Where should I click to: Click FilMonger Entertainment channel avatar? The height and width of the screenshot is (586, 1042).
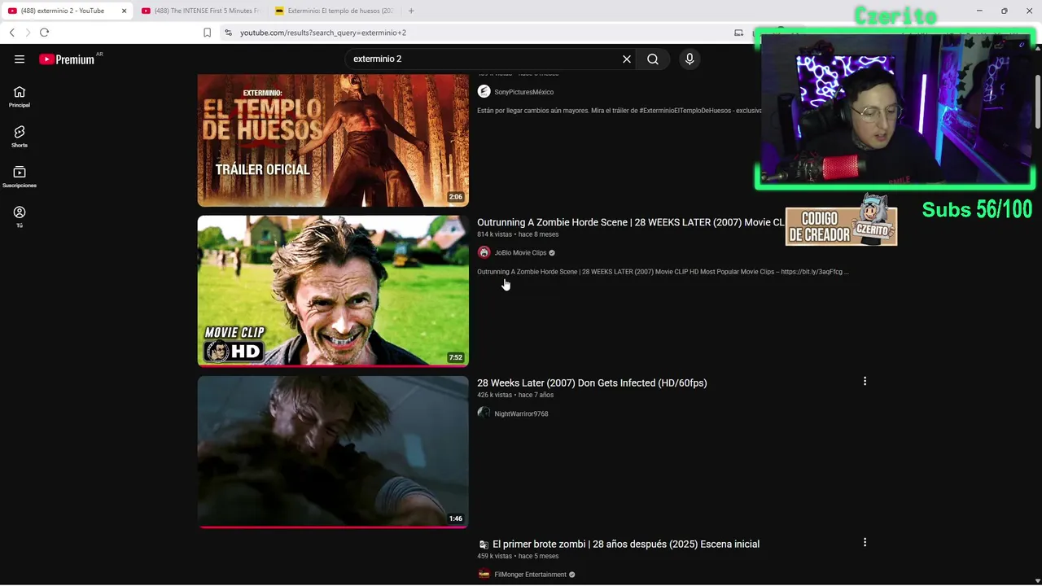(x=484, y=574)
